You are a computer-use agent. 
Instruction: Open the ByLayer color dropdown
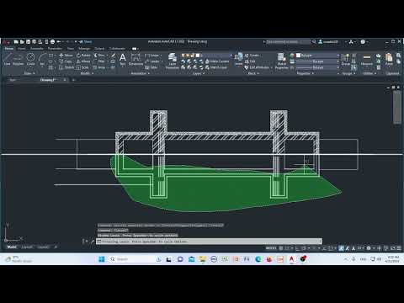318,56
